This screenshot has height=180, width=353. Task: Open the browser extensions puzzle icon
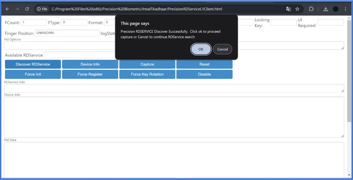point(311,9)
